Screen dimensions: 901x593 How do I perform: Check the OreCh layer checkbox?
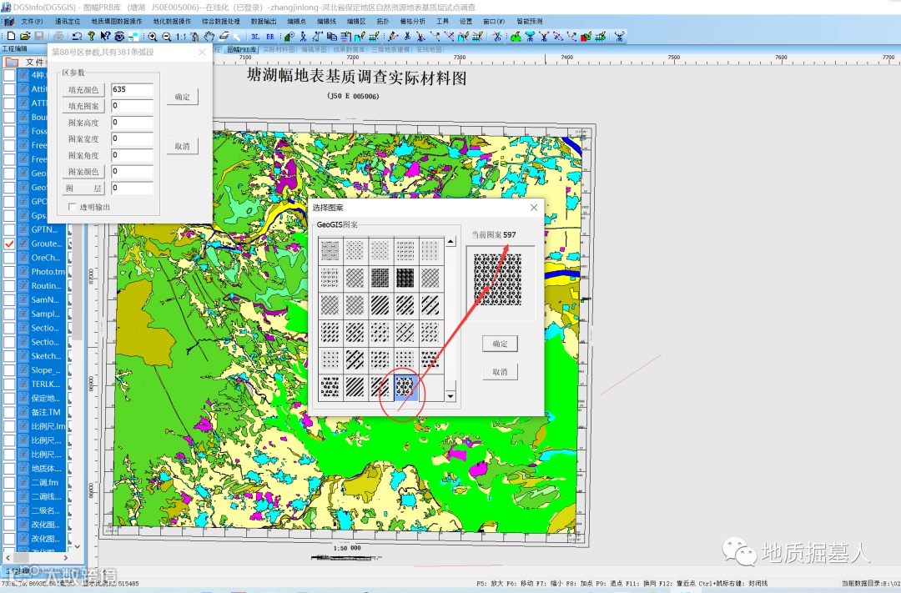[x=9, y=258]
